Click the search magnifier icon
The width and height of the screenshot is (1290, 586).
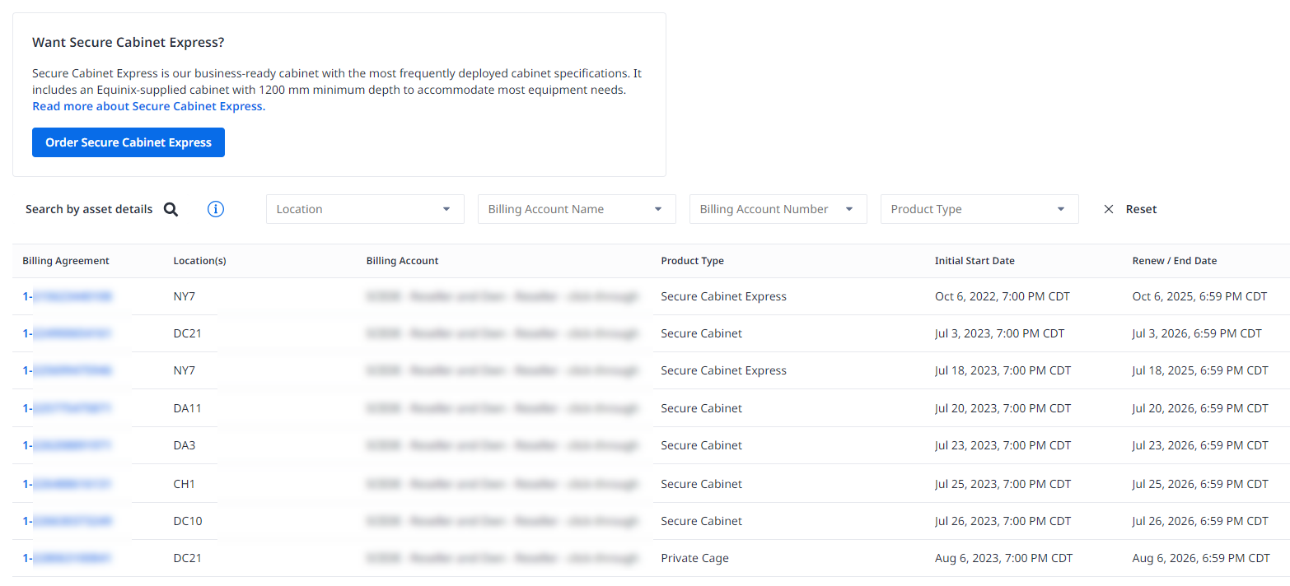(x=171, y=209)
